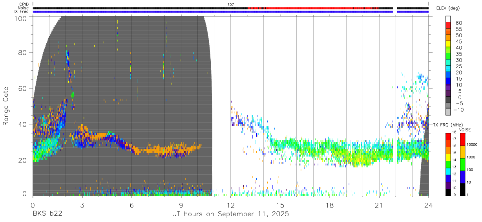Click the range gate tick label 100
The image size is (482, 222).
21,18
